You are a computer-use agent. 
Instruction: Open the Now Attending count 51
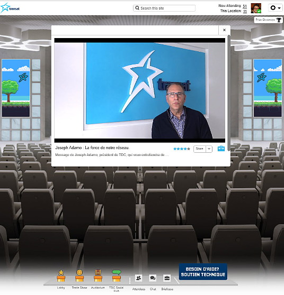(x=245, y=6)
